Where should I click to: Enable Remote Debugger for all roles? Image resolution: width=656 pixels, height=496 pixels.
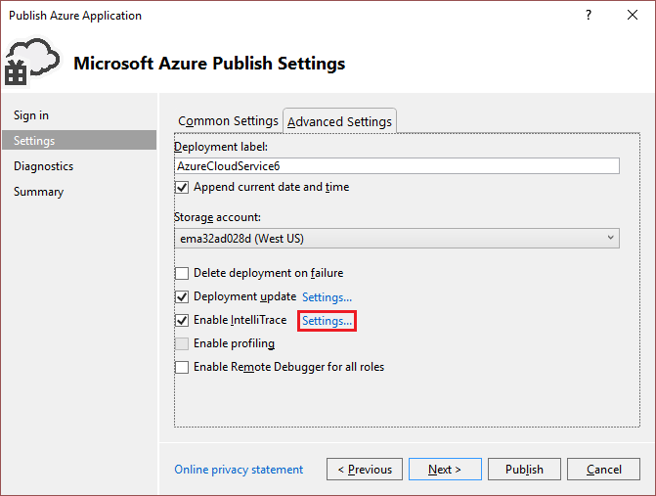click(x=182, y=367)
